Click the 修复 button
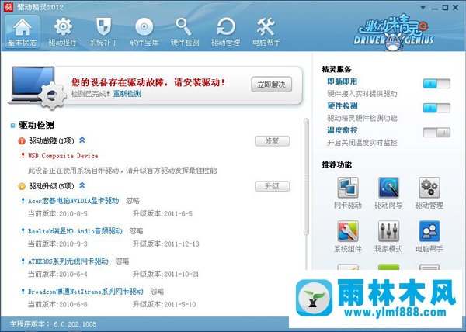 (x=272, y=141)
